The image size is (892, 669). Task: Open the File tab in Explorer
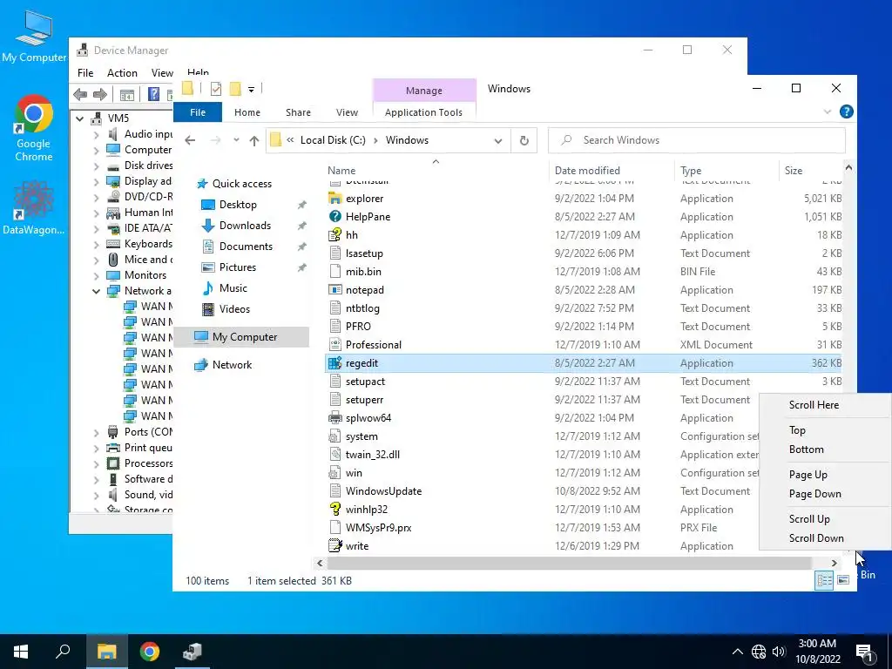click(x=198, y=112)
